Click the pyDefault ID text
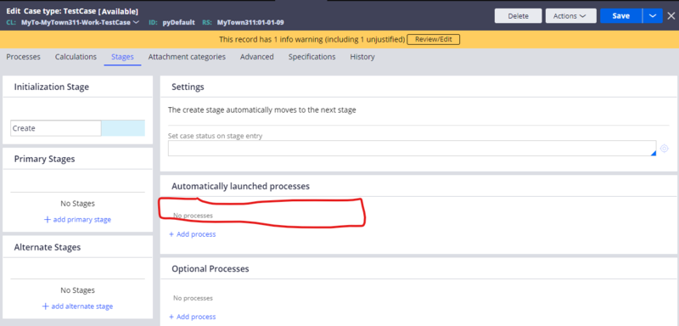 point(179,23)
